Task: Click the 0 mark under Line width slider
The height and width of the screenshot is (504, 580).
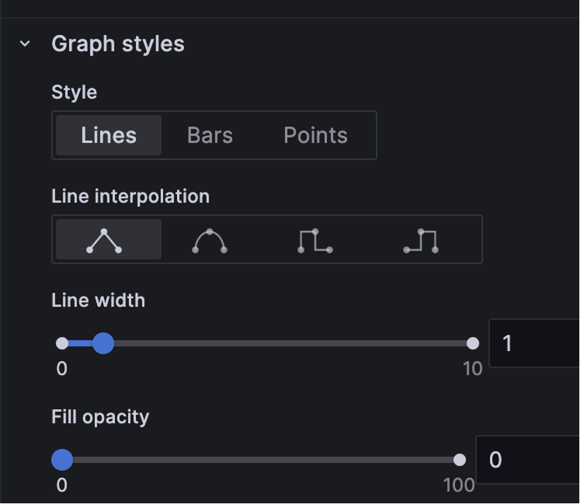Action: tap(62, 369)
